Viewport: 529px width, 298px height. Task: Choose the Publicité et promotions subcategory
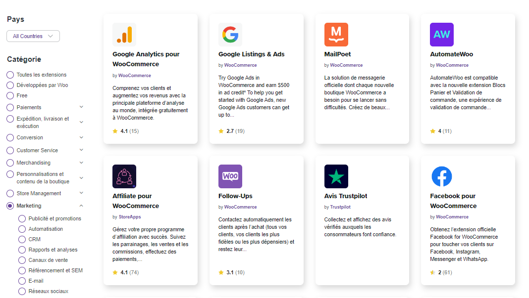pyautogui.click(x=22, y=218)
